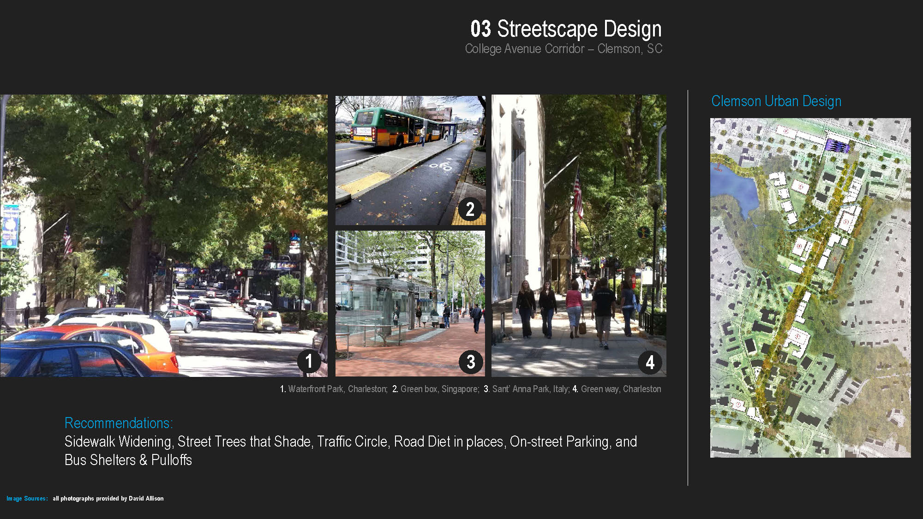The width and height of the screenshot is (923, 519).
Task: Click caption '4. Green way, Charleston'
Action: pos(617,389)
